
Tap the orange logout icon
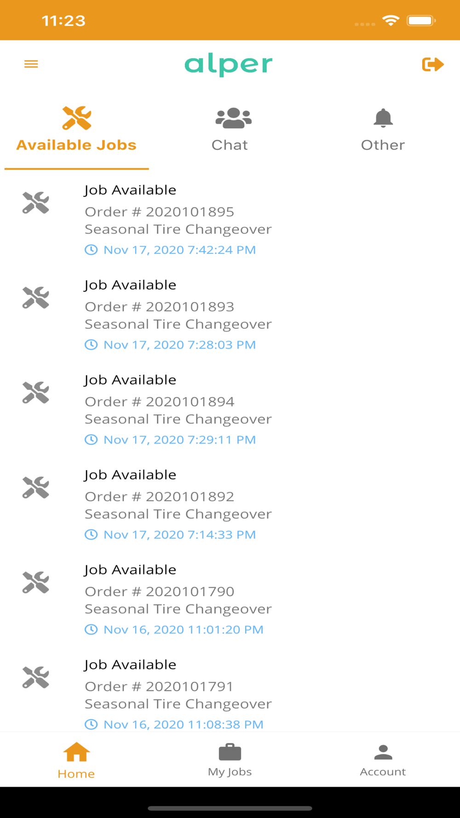click(432, 64)
